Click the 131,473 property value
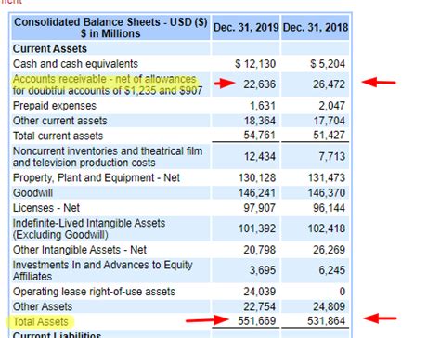440x338 pixels. tap(327, 178)
